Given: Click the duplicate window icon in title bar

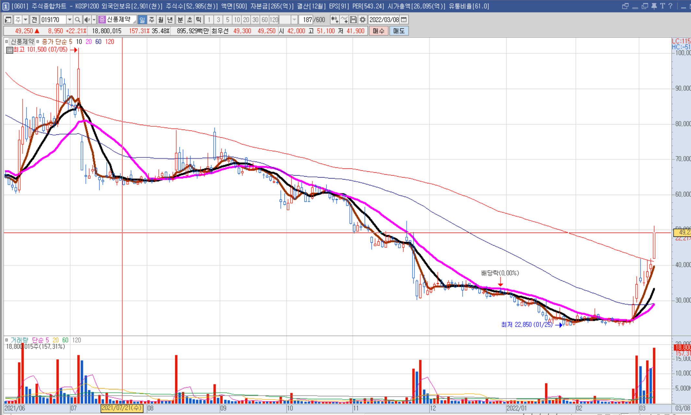Looking at the screenshot, I should point(644,6).
